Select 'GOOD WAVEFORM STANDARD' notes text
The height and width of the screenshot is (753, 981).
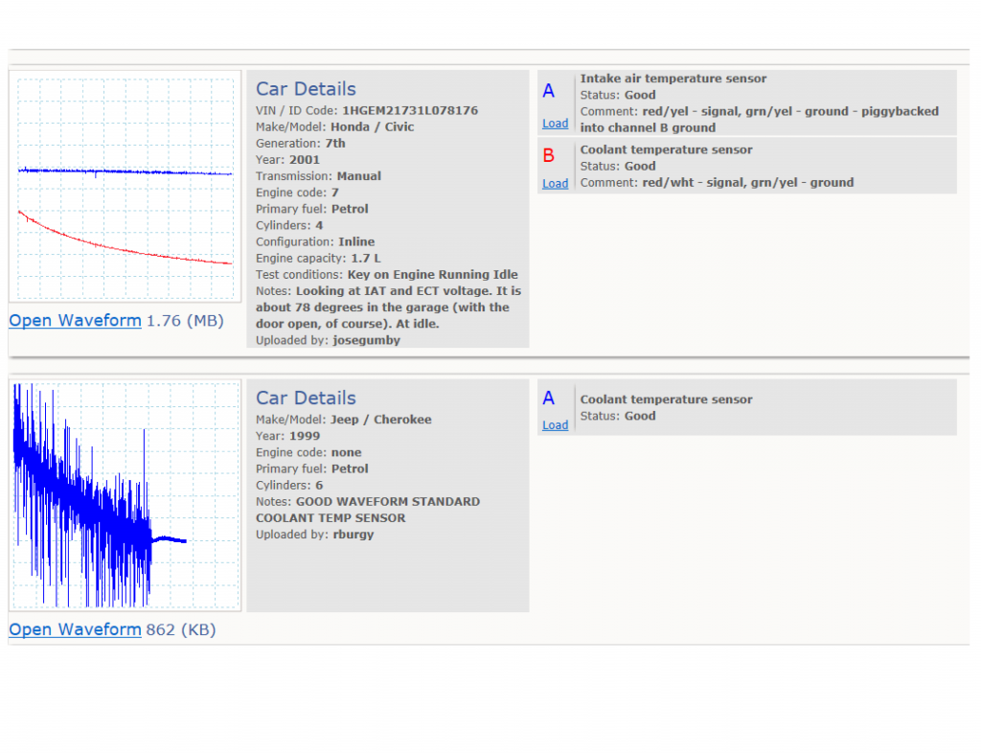[388, 502]
